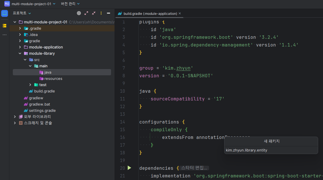Open the 프로젝트 view dropdown

click(22, 13)
